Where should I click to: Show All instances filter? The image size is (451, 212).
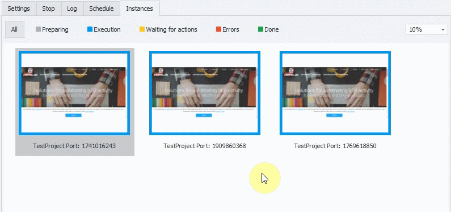(14, 29)
